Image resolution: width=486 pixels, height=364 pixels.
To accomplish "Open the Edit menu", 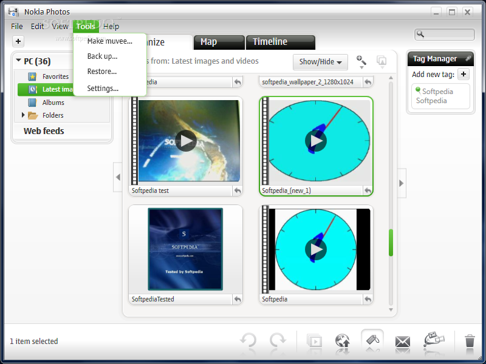I will coord(37,27).
